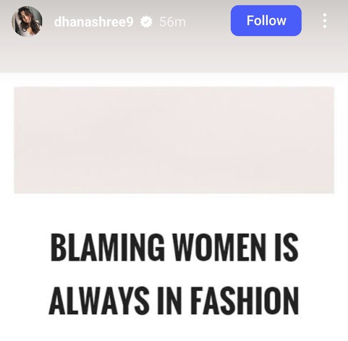348x341 pixels.
Task: Tap the word IS ending first line
Action: click(x=287, y=247)
